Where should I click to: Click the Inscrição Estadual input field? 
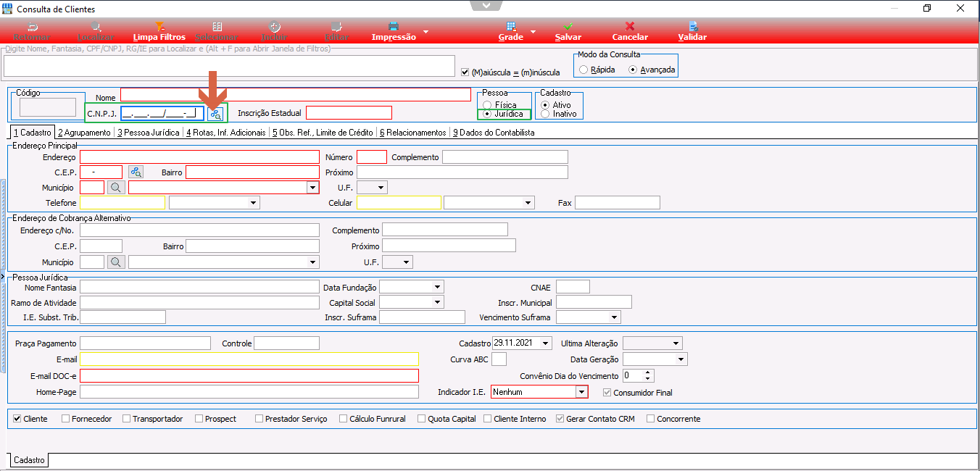tap(349, 112)
